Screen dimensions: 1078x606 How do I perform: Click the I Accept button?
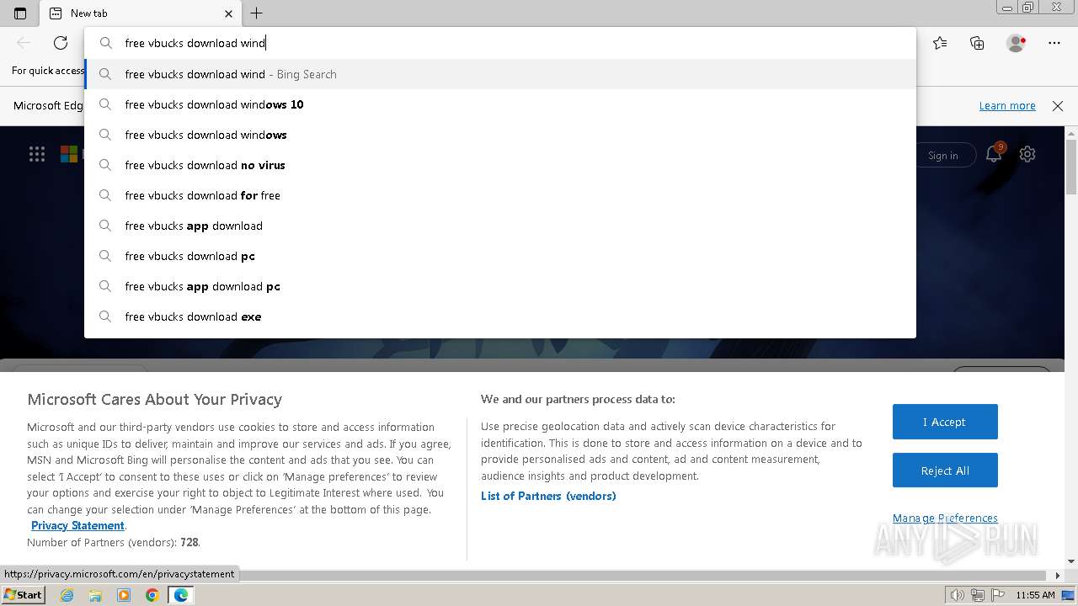(x=945, y=422)
